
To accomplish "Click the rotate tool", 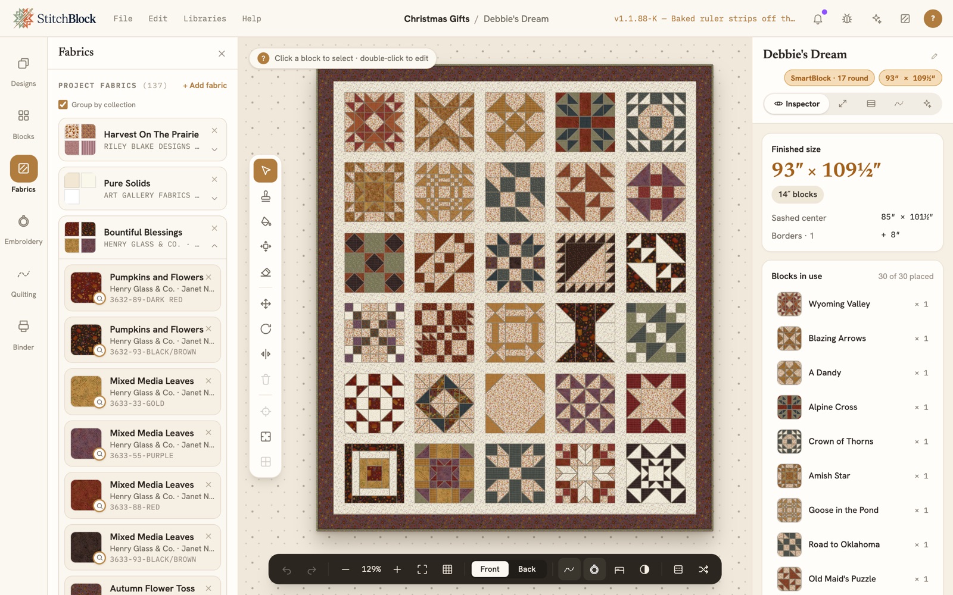I will pyautogui.click(x=266, y=328).
